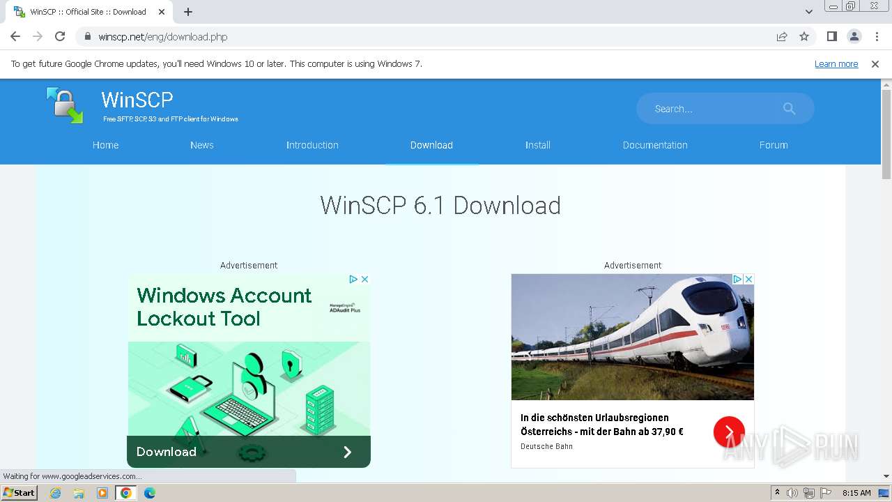Close the Windows Account Lockout Tool ad

(364, 279)
